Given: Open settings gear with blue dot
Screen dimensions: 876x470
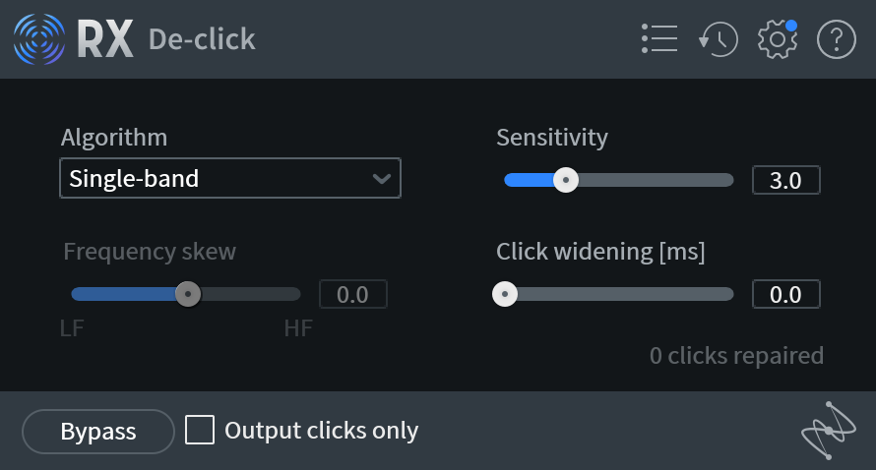Looking at the screenshot, I should click(x=778, y=39).
